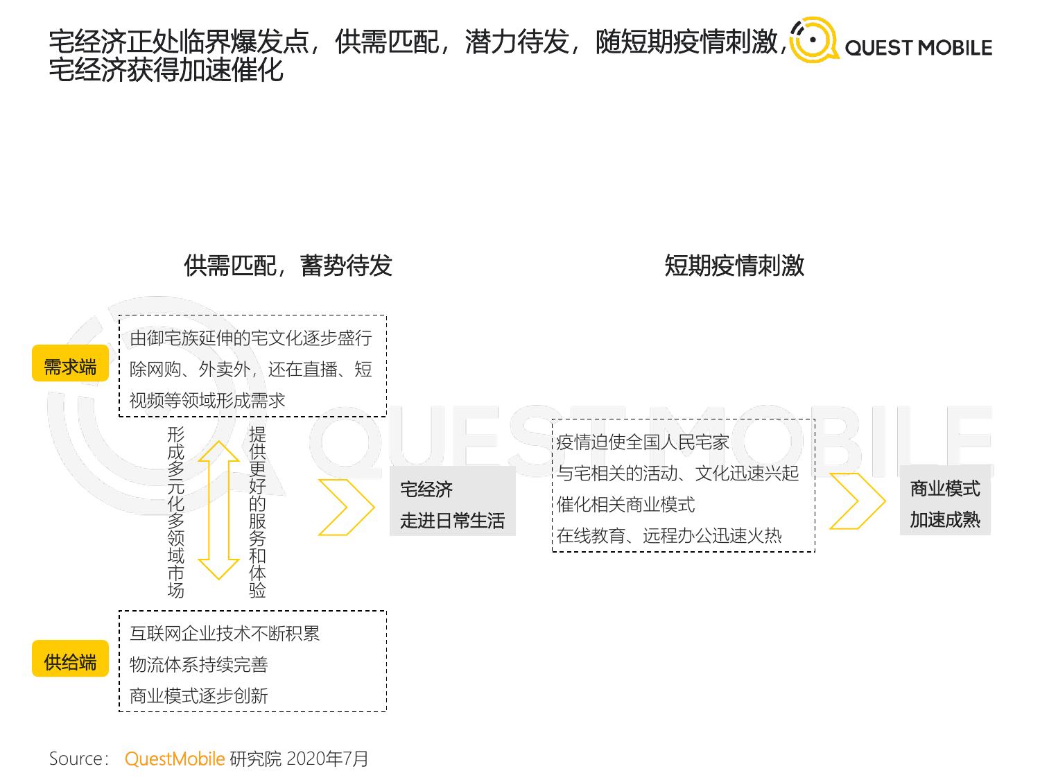Click line 由御宅族延伸的宅文化逐步盛行
This screenshot has width=1040, height=780.
[251, 338]
